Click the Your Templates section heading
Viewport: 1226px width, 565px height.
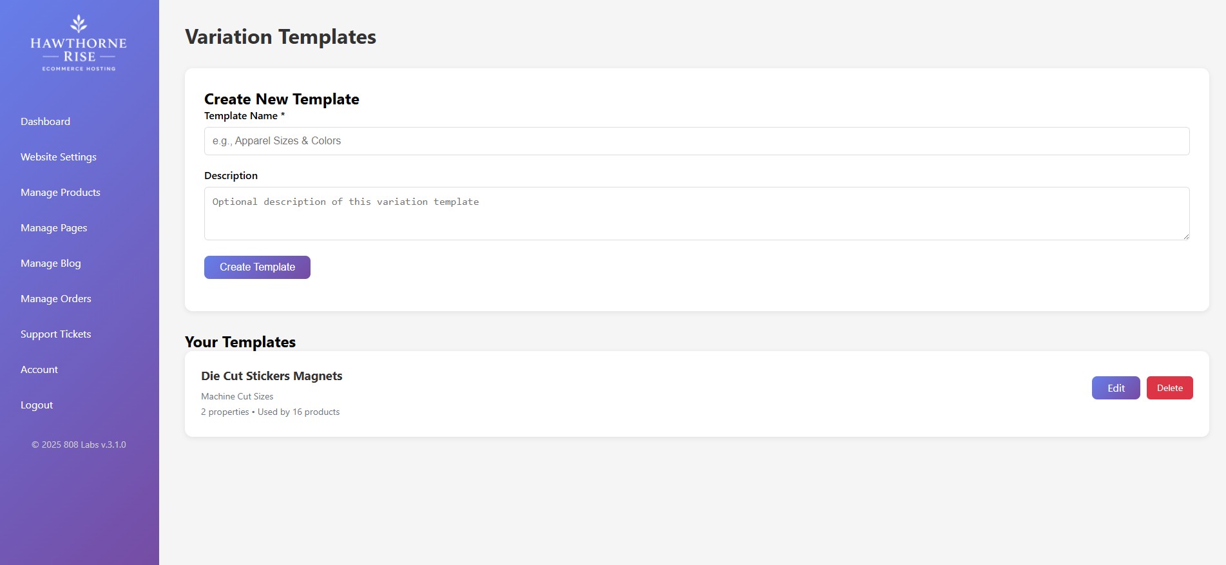point(240,342)
